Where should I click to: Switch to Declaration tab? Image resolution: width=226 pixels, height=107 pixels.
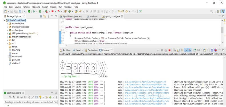tap(91, 50)
